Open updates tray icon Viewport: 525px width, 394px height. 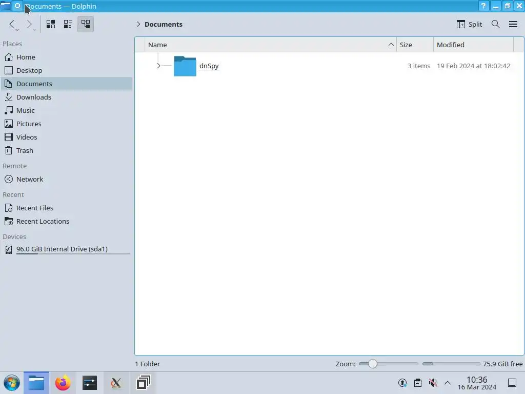pos(402,383)
